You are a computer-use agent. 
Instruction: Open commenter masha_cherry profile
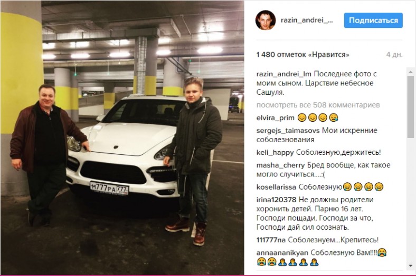click(280, 165)
